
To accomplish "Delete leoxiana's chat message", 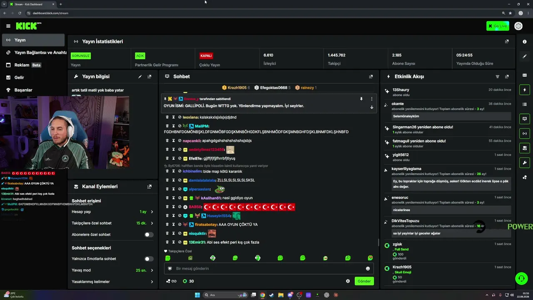I will tap(167, 117).
